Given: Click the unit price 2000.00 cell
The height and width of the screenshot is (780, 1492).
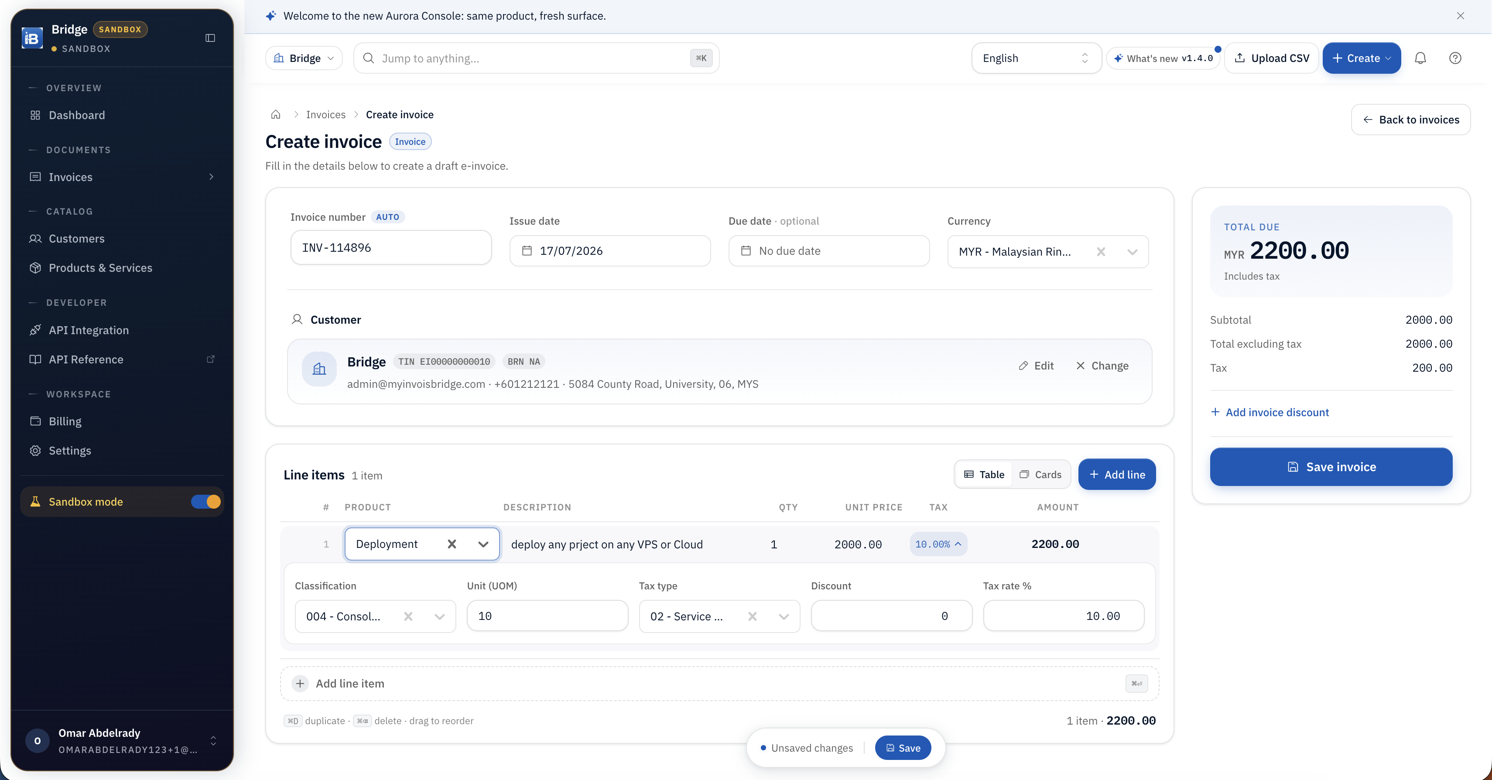Looking at the screenshot, I should [858, 544].
